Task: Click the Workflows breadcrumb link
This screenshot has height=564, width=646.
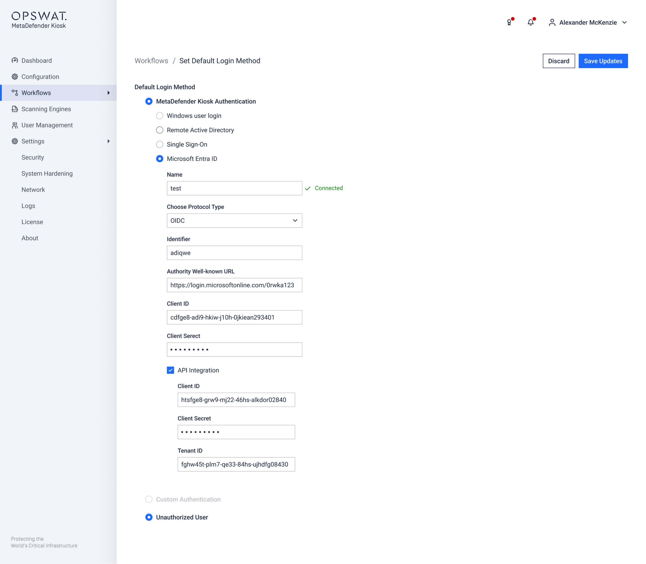Action: coord(151,61)
